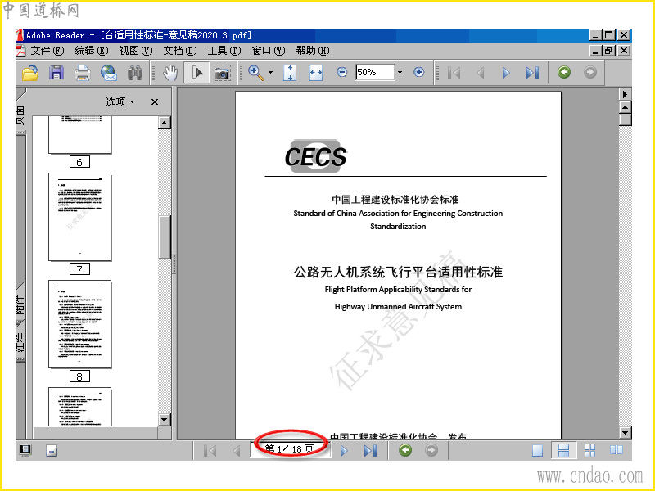Select the Snapshot camera tool

click(222, 73)
